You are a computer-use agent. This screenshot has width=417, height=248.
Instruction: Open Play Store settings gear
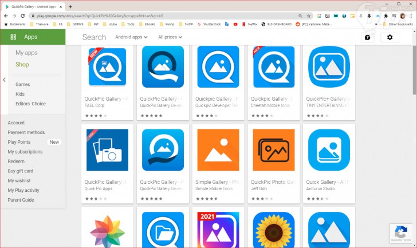tap(390, 37)
